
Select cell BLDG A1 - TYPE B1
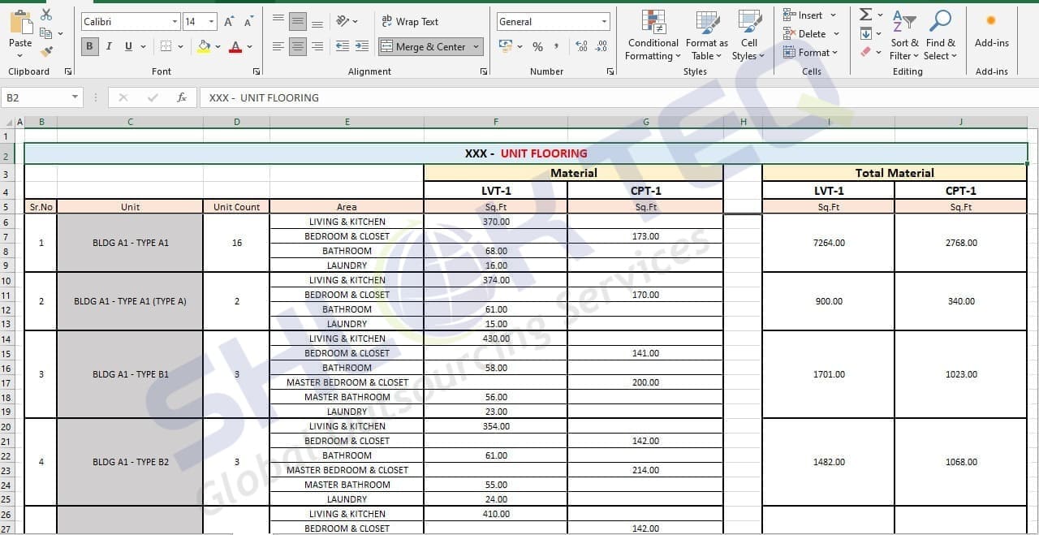click(x=130, y=374)
